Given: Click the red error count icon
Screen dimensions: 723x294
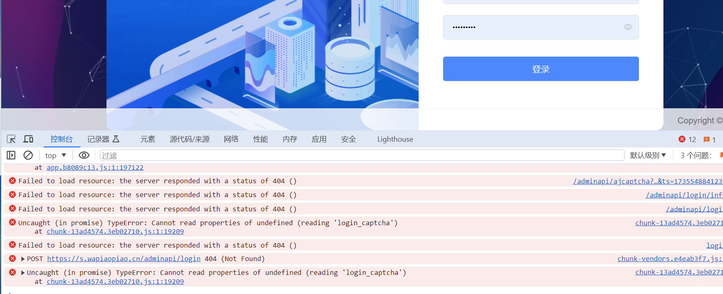Looking at the screenshot, I should tap(682, 139).
